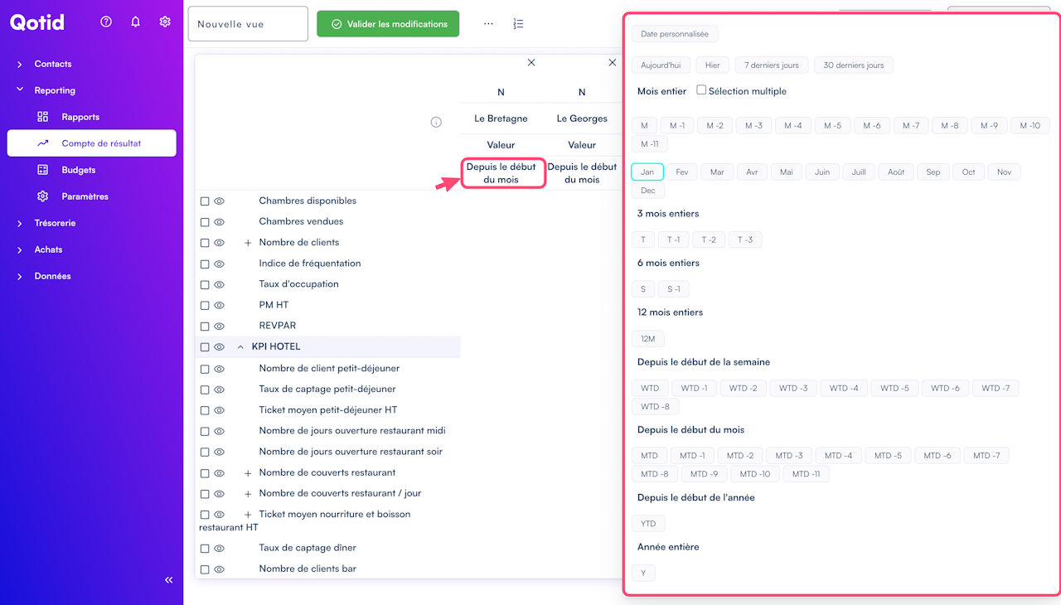Select the 7 derniers jours period
1061x605 pixels.
tap(771, 65)
